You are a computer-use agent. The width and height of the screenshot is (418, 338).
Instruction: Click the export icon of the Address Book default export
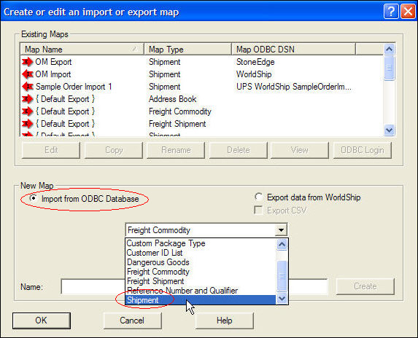tap(28, 99)
